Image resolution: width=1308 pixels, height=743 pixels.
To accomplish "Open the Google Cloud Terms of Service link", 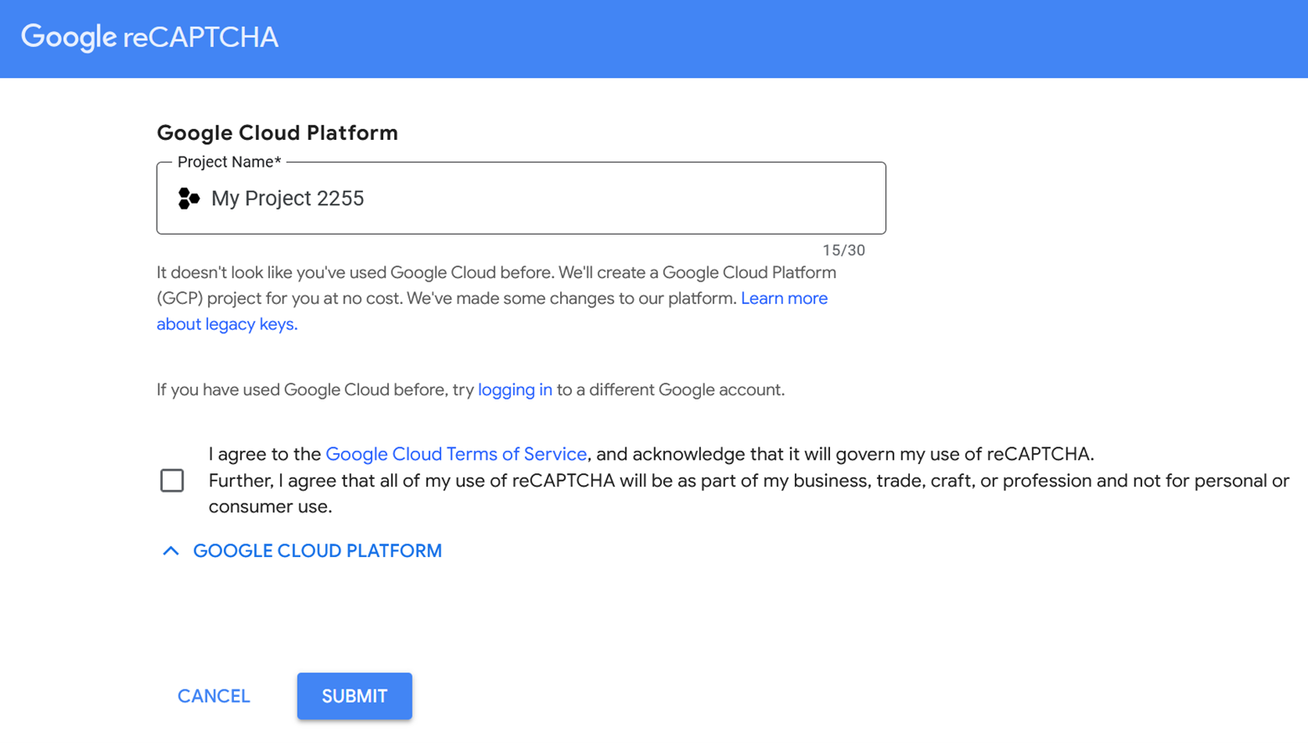I will pos(455,454).
